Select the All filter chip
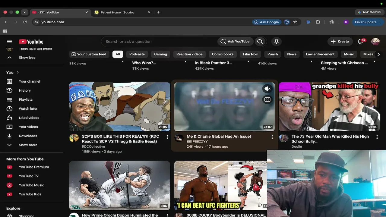This screenshot has width=386, height=217. tap(118, 54)
